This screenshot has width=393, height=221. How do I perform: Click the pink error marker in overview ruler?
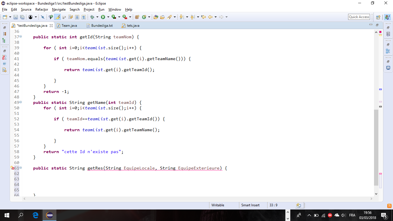pyautogui.click(x=380, y=174)
